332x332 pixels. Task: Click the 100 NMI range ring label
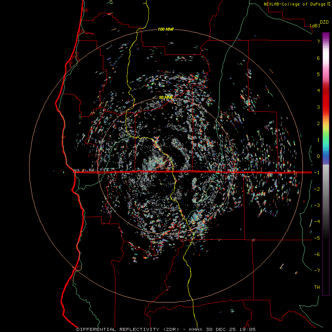coord(166,29)
